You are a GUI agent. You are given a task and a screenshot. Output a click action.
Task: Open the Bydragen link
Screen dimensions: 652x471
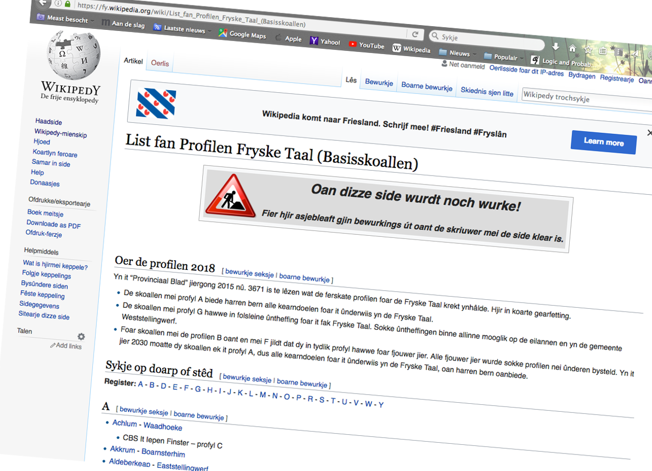582,76
